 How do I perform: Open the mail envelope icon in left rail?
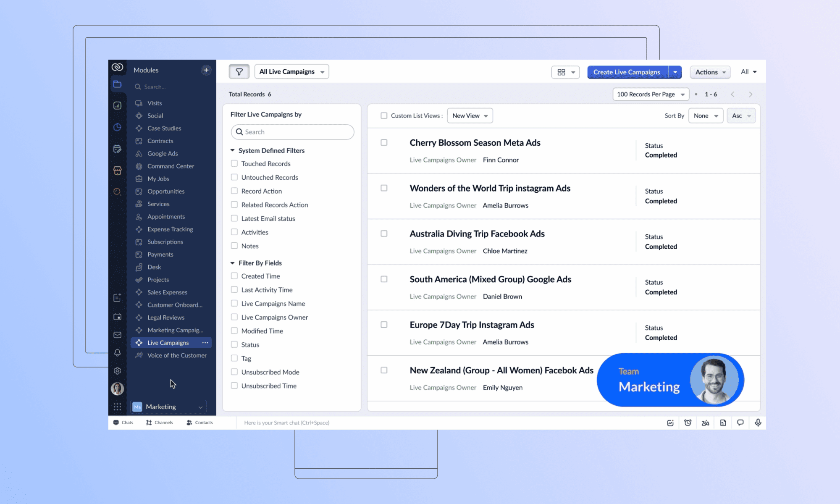(118, 335)
